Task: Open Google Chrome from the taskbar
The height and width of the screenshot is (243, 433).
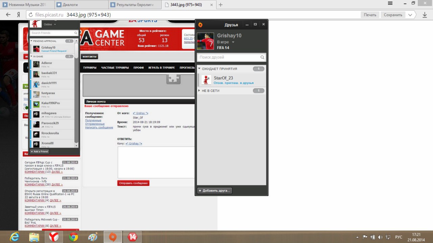Action: (x=73, y=237)
